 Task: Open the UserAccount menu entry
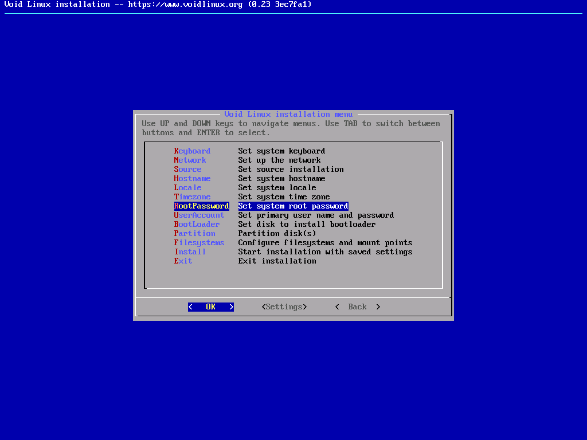pos(199,215)
